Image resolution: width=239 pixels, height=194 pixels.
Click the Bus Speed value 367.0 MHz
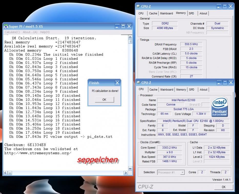(170, 157)
